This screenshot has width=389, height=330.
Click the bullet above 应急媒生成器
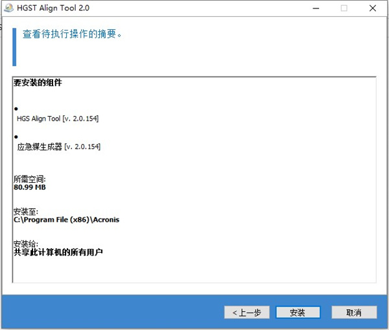pyautogui.click(x=16, y=137)
